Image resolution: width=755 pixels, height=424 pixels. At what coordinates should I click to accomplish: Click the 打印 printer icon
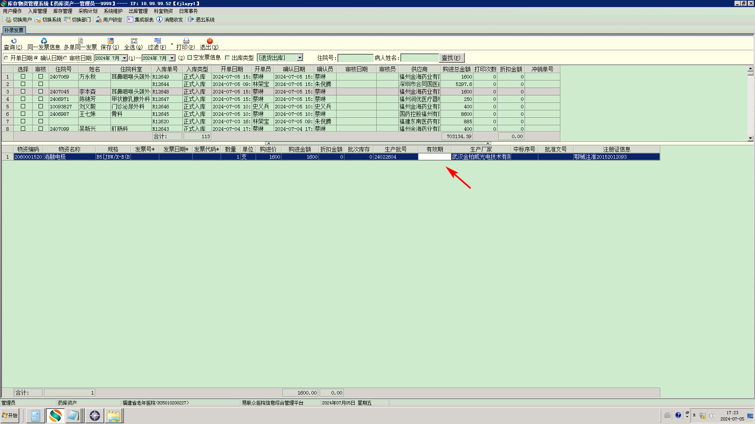(x=186, y=41)
